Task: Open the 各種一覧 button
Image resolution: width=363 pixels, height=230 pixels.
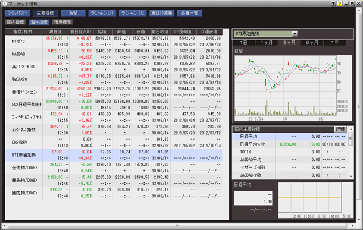Action: (x=190, y=13)
